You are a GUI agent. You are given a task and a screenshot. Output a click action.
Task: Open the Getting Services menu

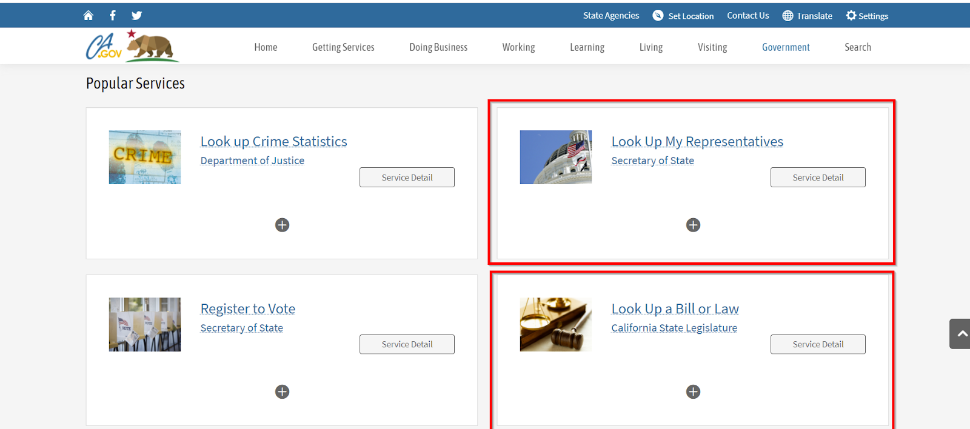(343, 47)
